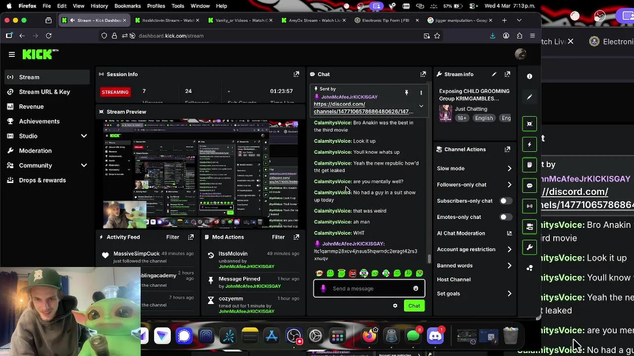The width and height of the screenshot is (634, 356).
Task: Open pinned message three-dot options
Action: click(x=421, y=92)
